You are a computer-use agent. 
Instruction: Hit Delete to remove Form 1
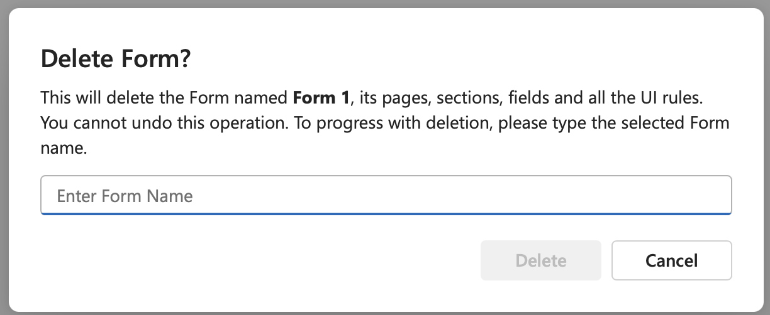(540, 260)
